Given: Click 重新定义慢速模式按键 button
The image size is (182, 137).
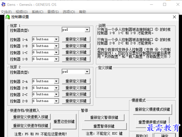Looking at the screenshot, I should point(152,109).
